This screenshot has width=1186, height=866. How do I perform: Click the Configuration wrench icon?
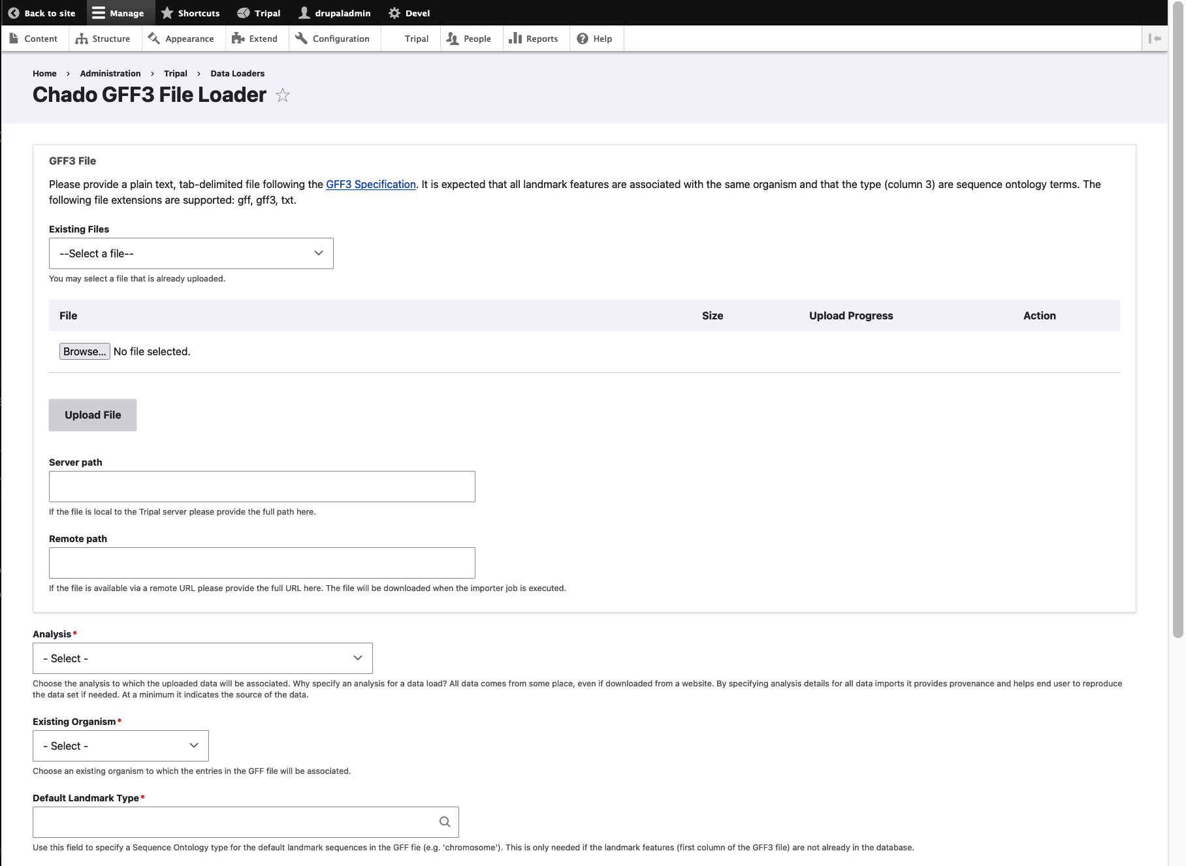(301, 39)
